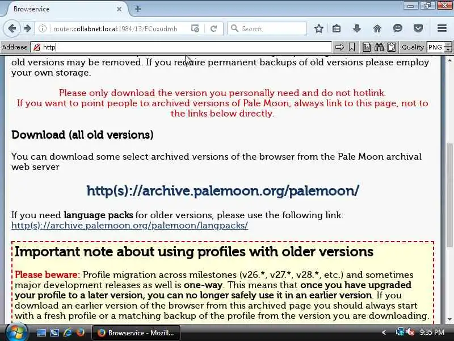Screen dimensions: 454x341
Task: Click Browservice - Mozilla taskbar button
Action: (136, 333)
